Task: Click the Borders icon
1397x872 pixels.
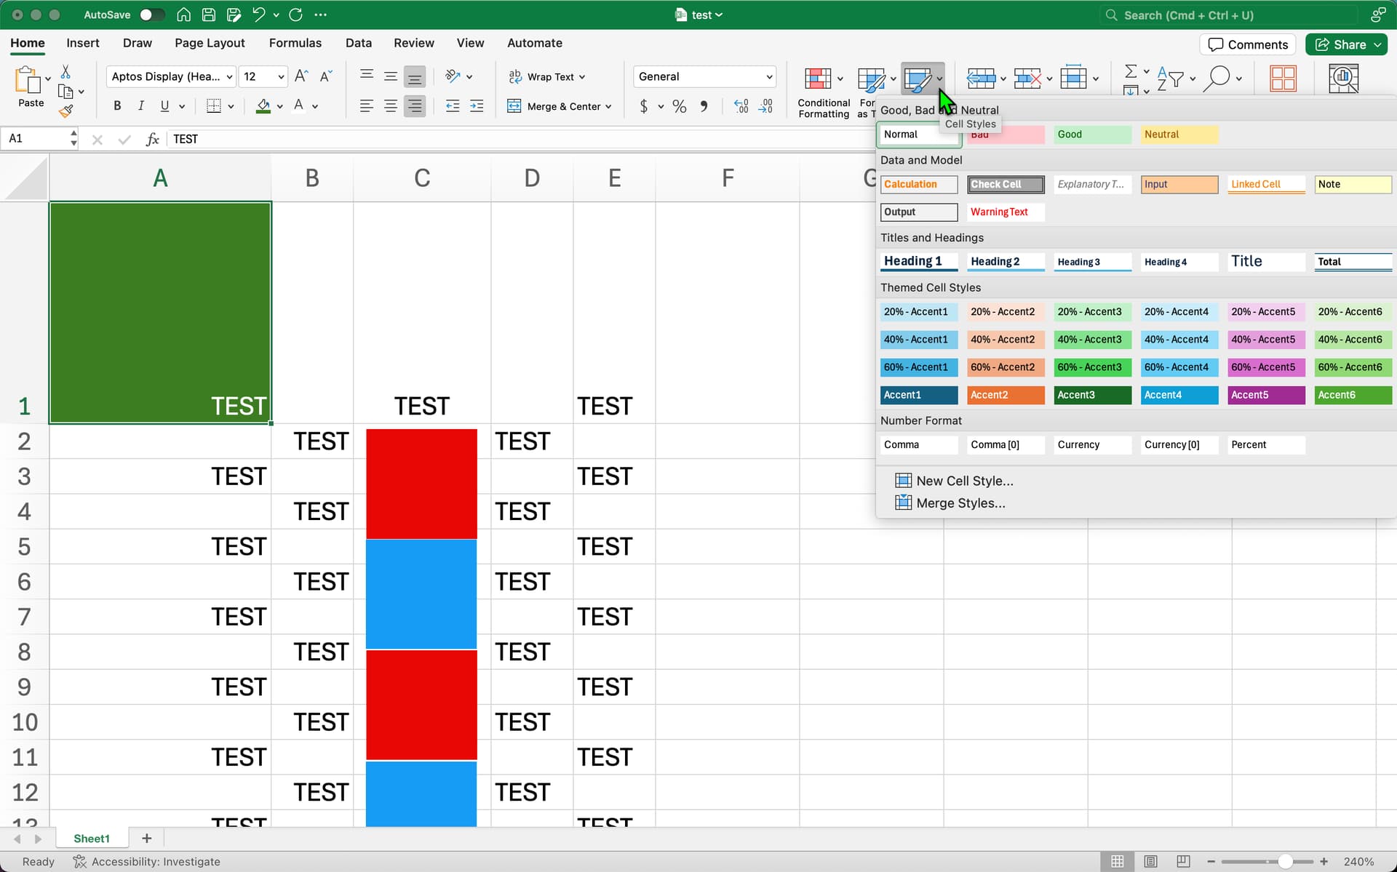Action: click(x=214, y=106)
